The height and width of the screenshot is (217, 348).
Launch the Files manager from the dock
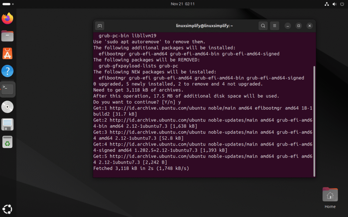pyautogui.click(x=7, y=36)
